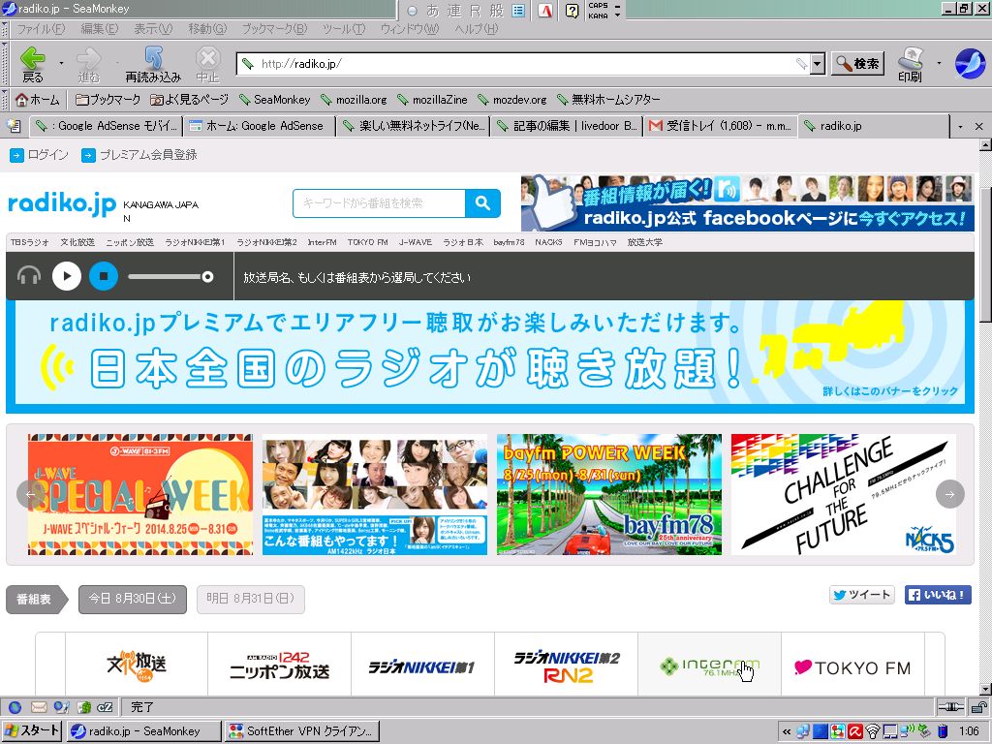
Task: Click the Wi-Fi icon in the system tray
Action: point(873,731)
